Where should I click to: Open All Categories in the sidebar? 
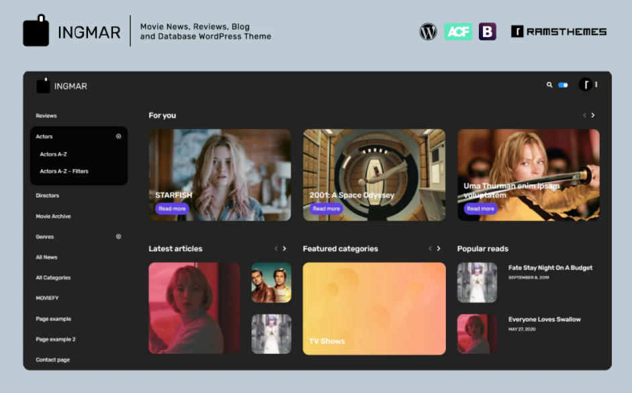coord(53,277)
